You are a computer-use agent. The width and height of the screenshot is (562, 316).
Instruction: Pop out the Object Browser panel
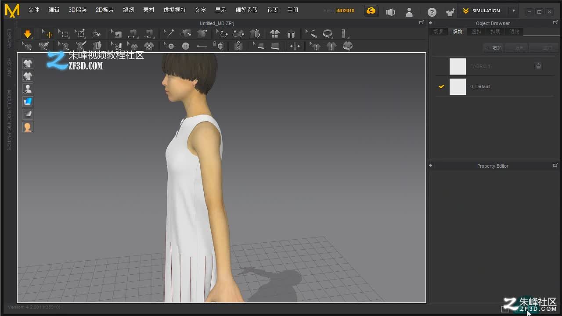click(x=555, y=22)
